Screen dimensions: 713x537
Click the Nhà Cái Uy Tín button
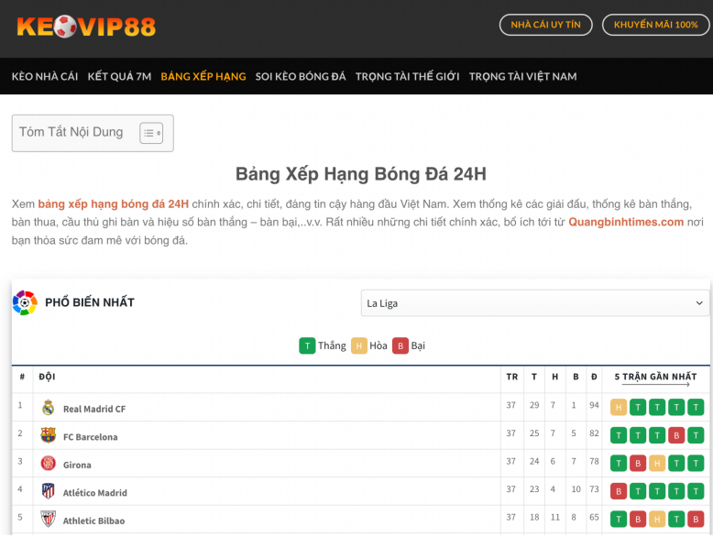pos(545,25)
